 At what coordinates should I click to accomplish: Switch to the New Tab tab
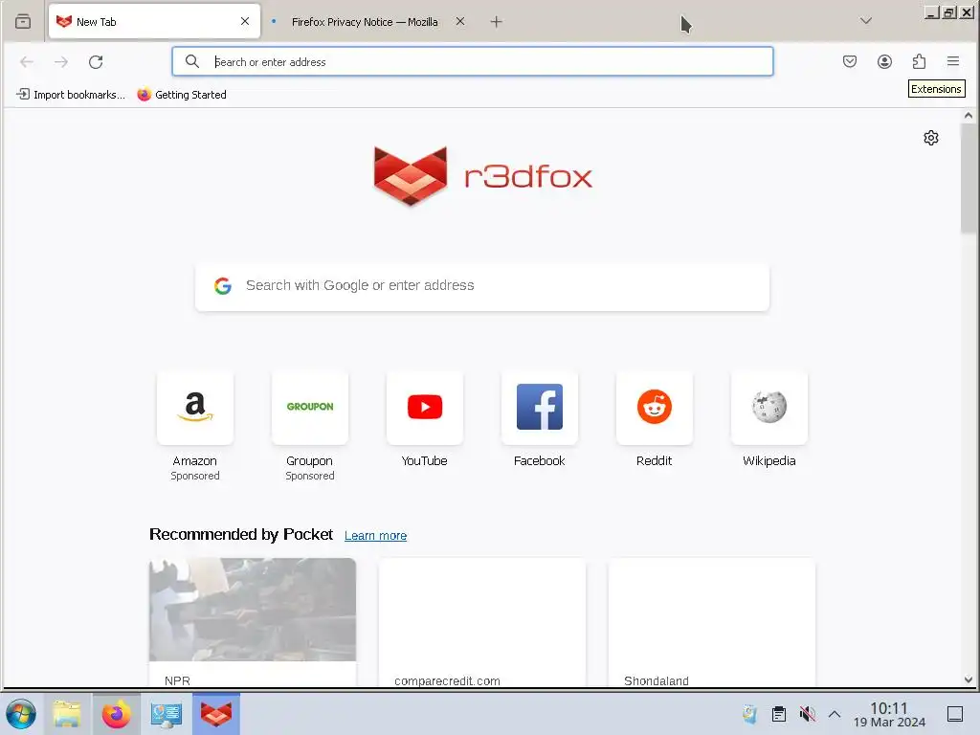[x=154, y=21]
